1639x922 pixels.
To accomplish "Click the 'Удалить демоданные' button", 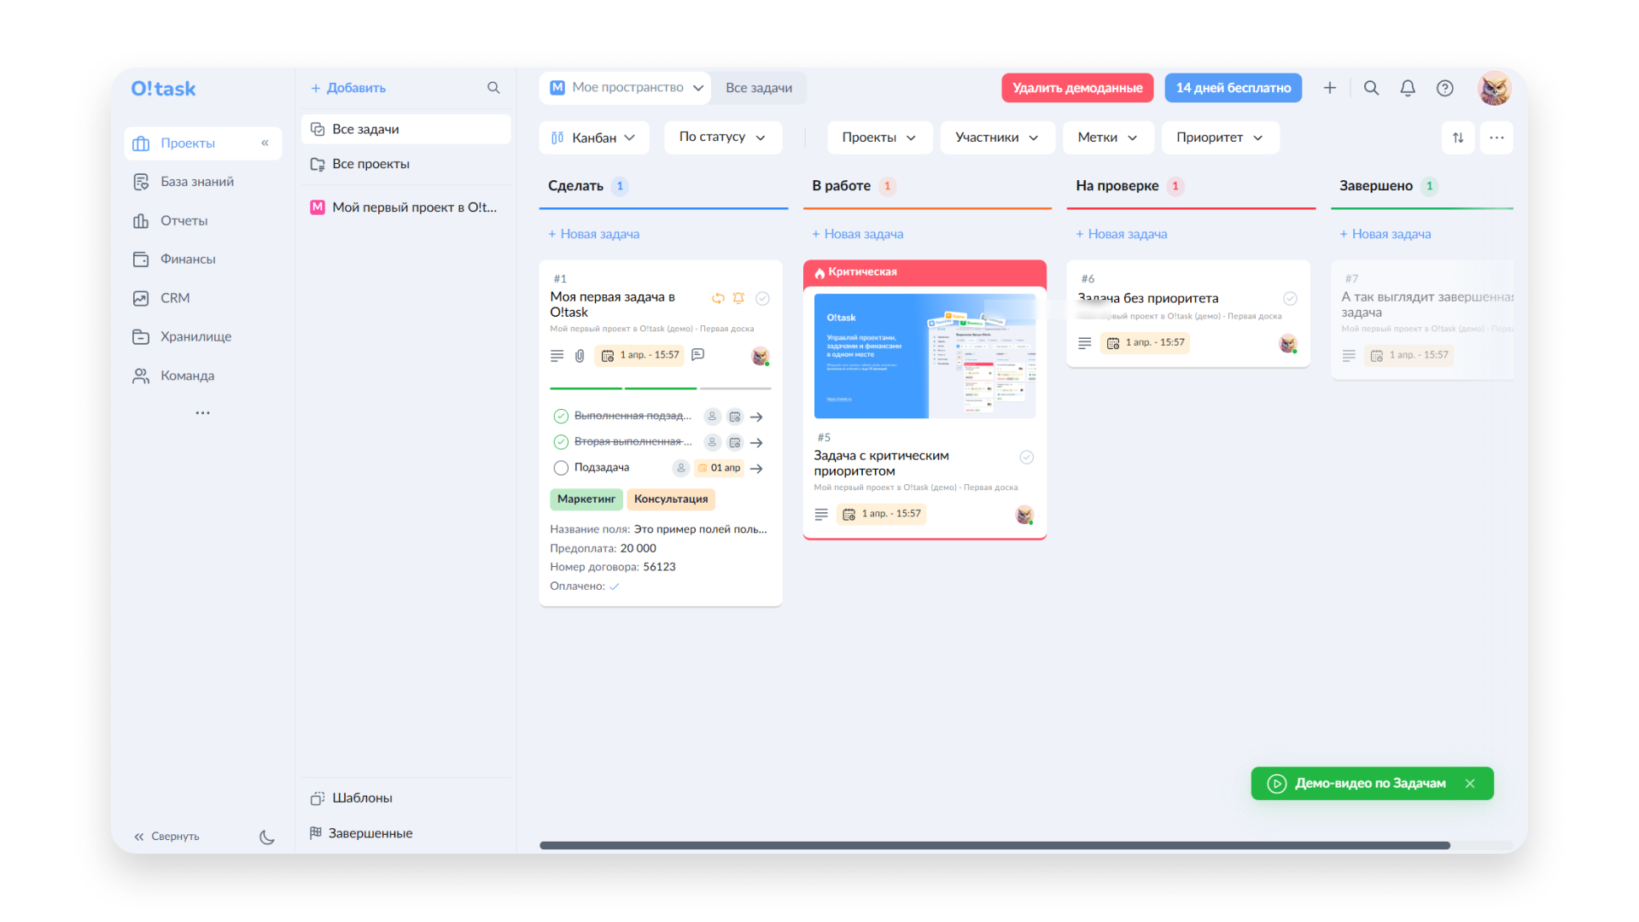I will 1076,88.
